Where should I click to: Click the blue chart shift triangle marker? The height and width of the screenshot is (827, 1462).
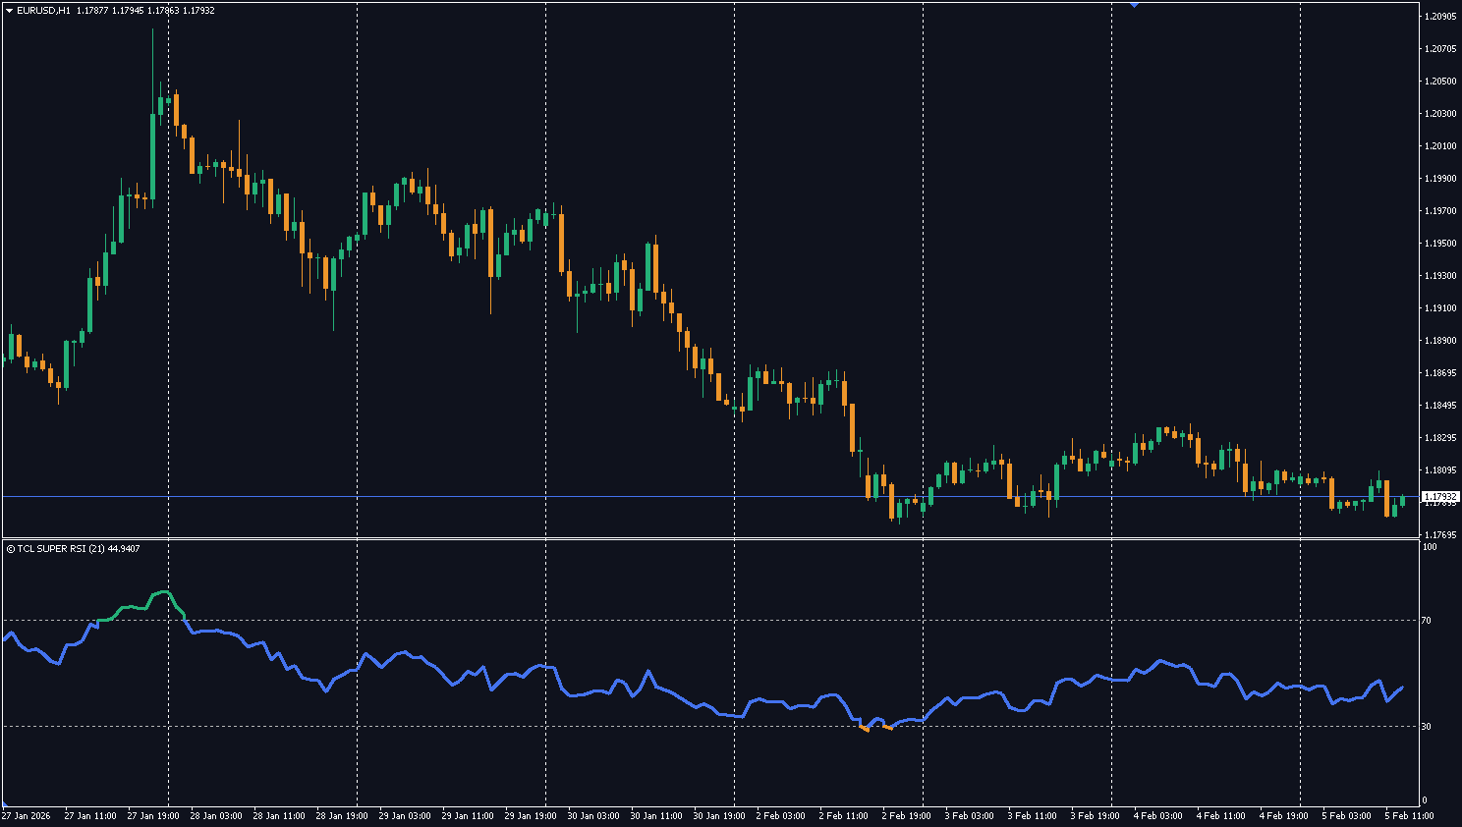point(1135,4)
